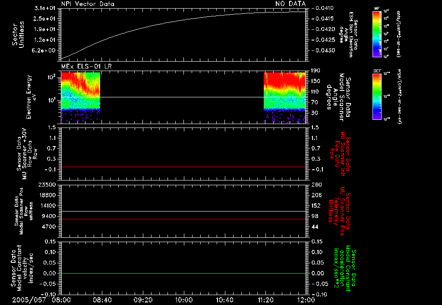Click the 'Sector Unitless' axis title
The width and height of the screenshot is (442, 305).
pos(18,34)
